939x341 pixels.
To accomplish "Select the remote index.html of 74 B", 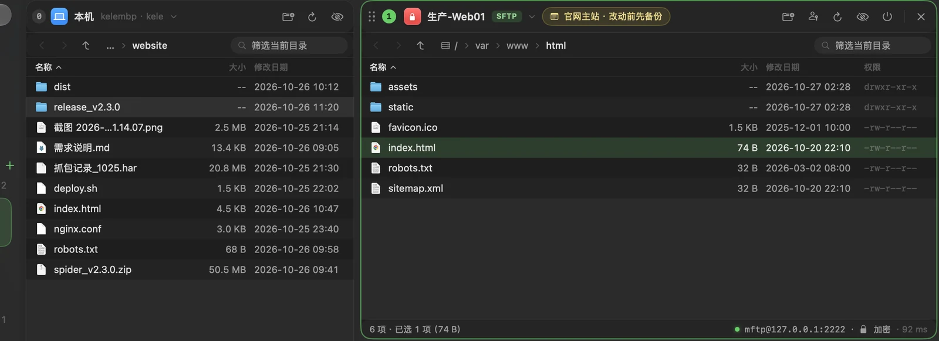I will [x=648, y=148].
